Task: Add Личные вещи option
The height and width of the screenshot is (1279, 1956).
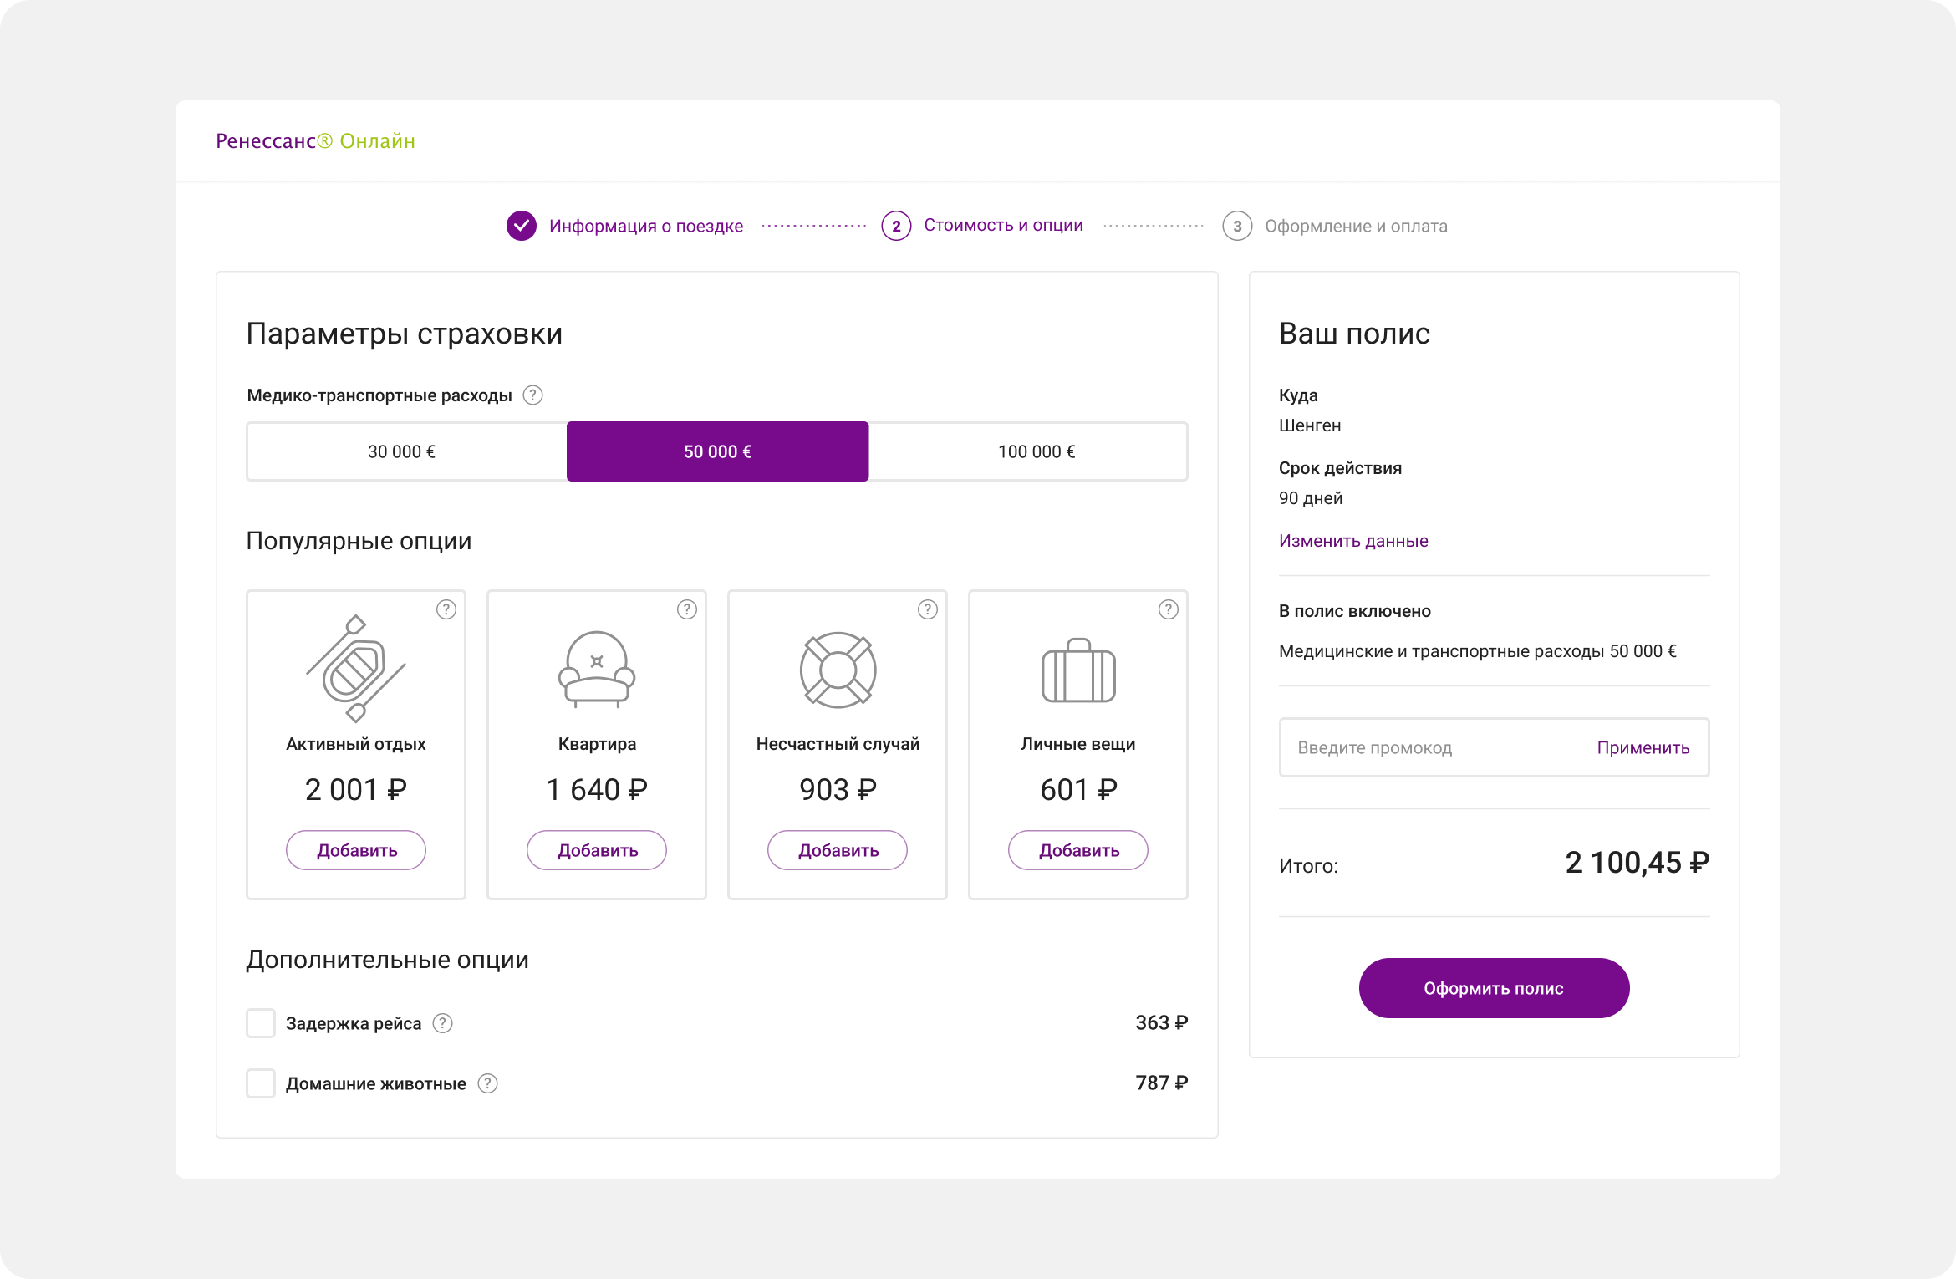Action: (1078, 850)
